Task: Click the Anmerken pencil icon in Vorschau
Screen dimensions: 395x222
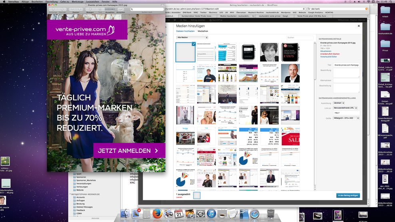Action: [121, 9]
